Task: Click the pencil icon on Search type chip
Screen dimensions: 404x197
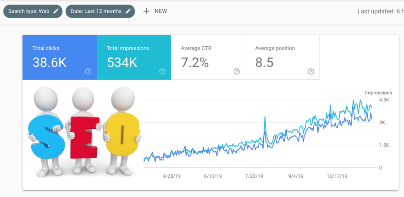Action: coord(56,11)
